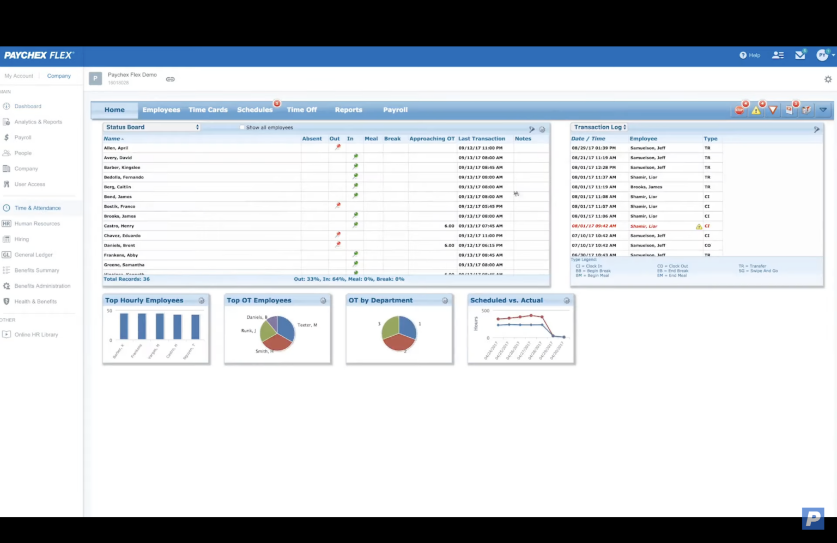Screen dimensions: 837x543
Task: Click the pin icon in Transaction Log panel
Action: pyautogui.click(x=816, y=129)
